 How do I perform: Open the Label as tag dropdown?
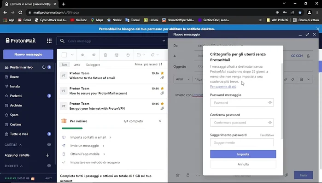pyautogui.click(x=155, y=55)
